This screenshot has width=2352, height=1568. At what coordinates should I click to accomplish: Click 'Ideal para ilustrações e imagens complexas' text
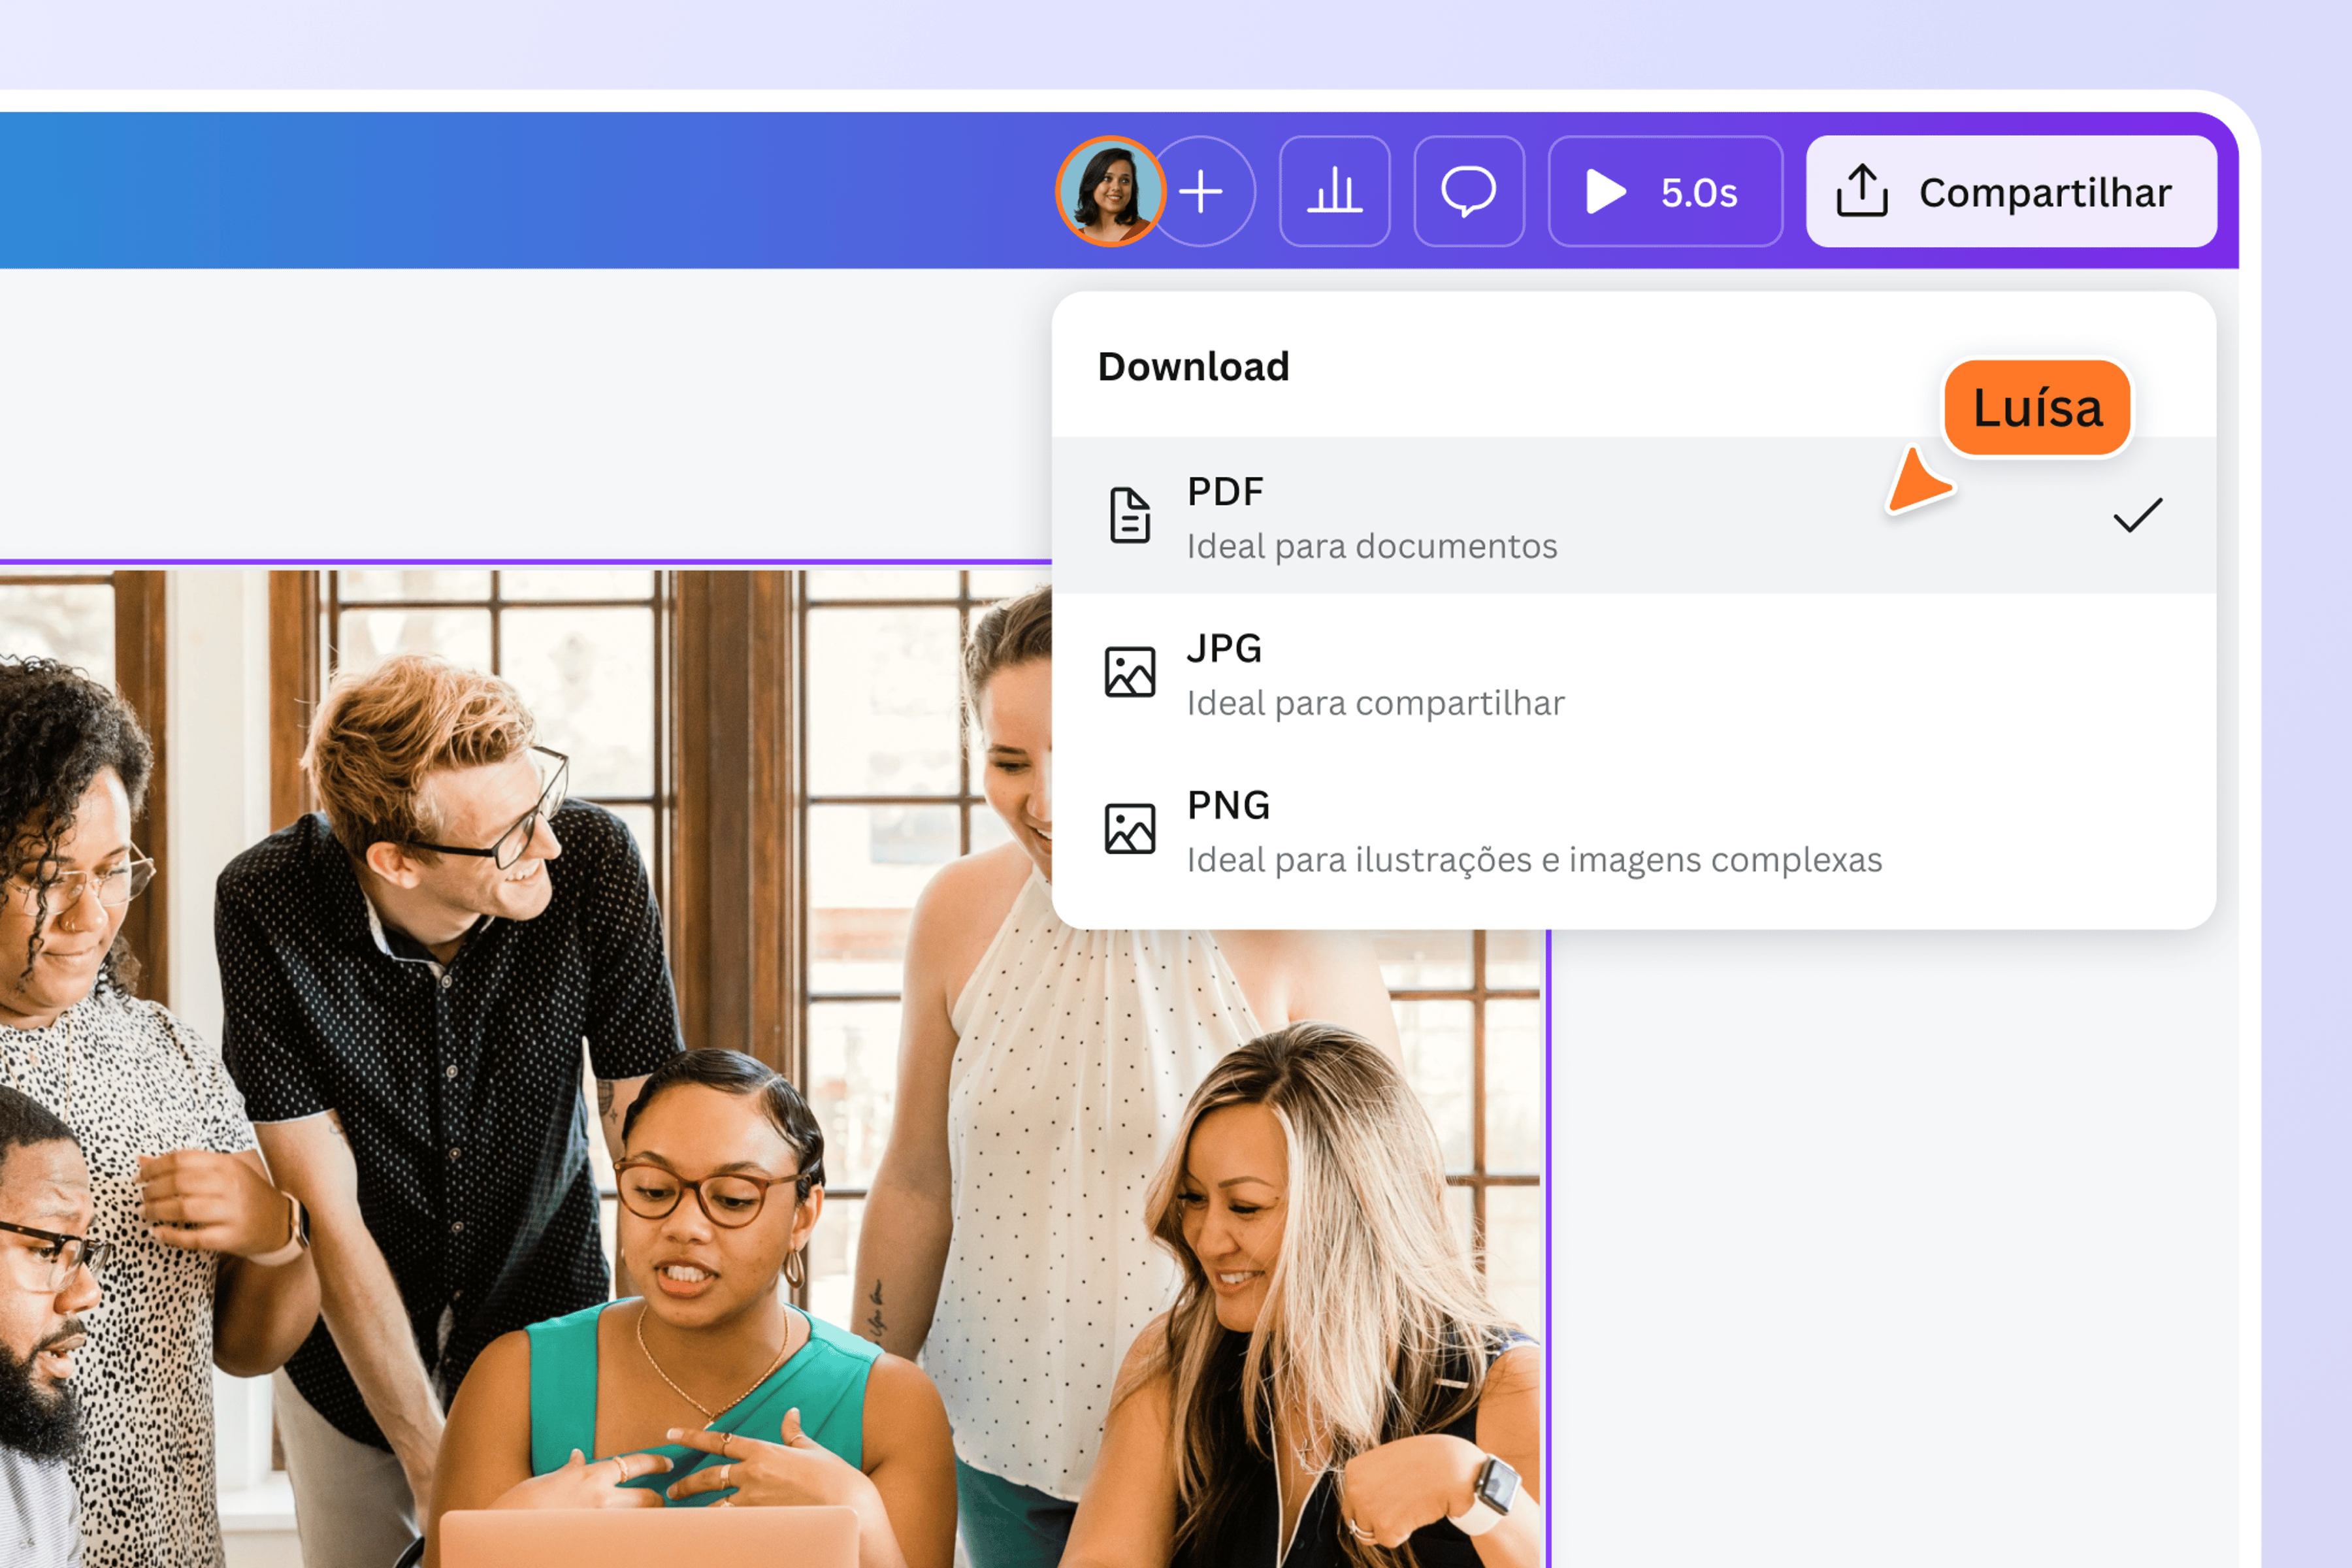tap(1534, 860)
